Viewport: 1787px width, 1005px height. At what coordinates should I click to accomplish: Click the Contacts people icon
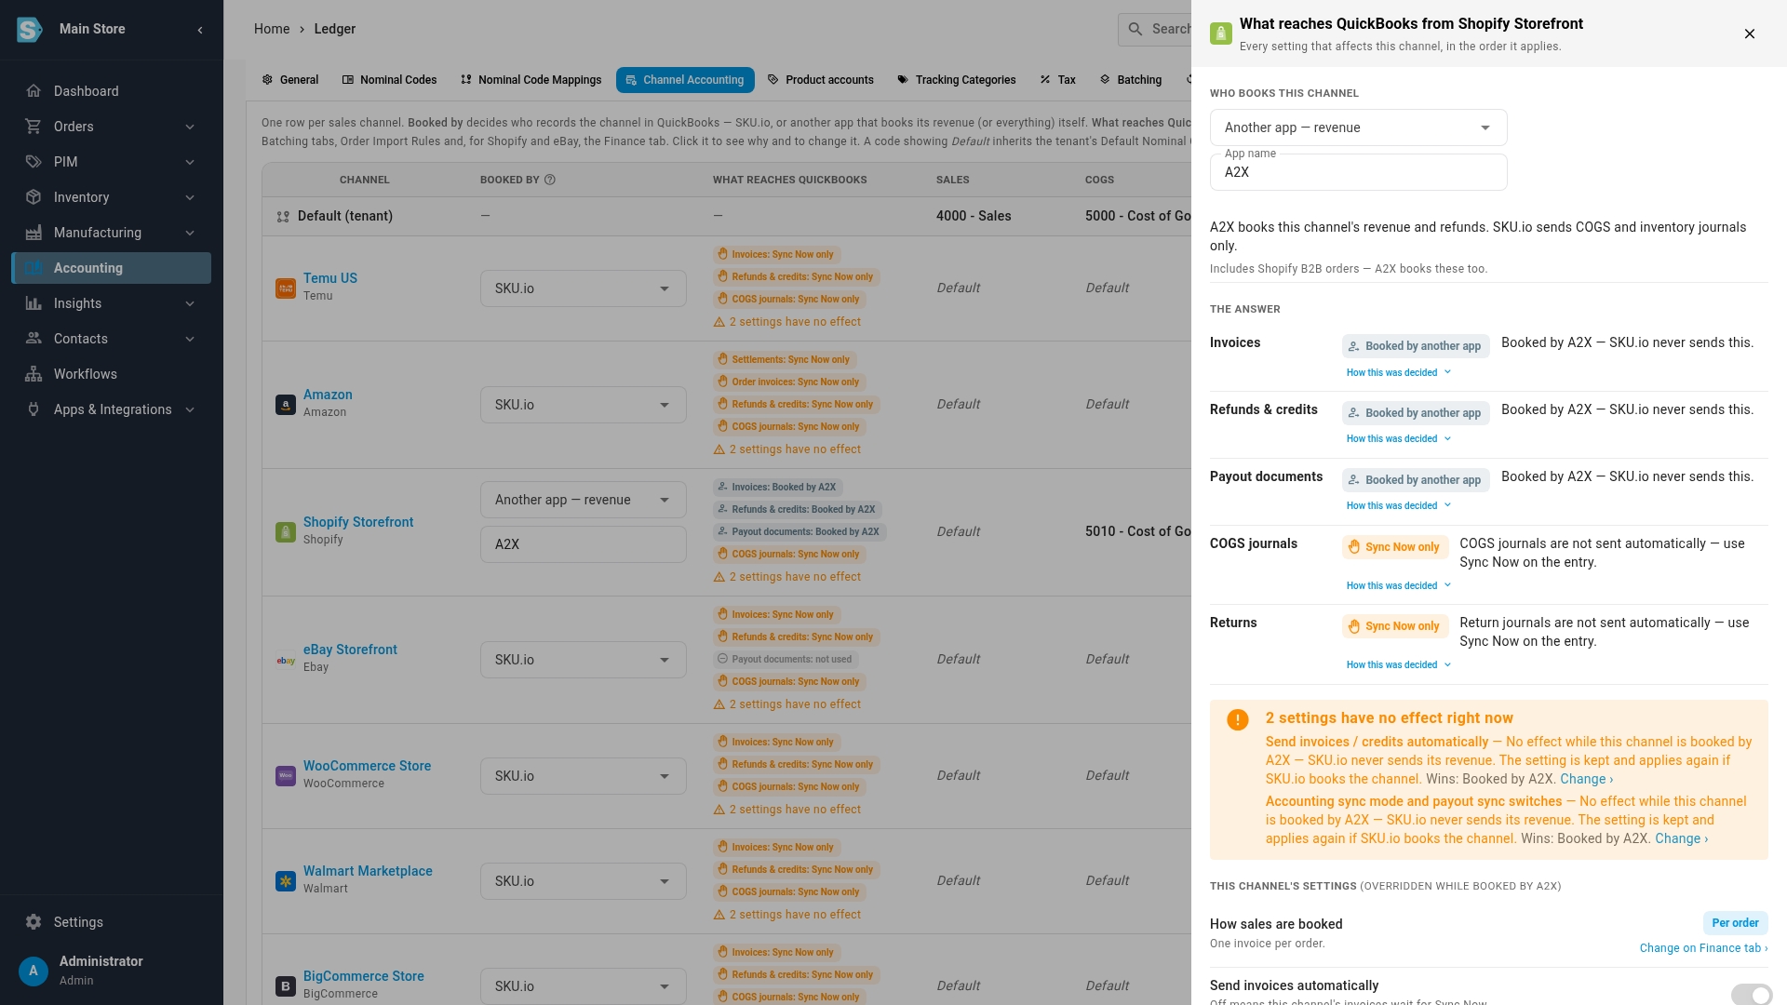point(34,339)
